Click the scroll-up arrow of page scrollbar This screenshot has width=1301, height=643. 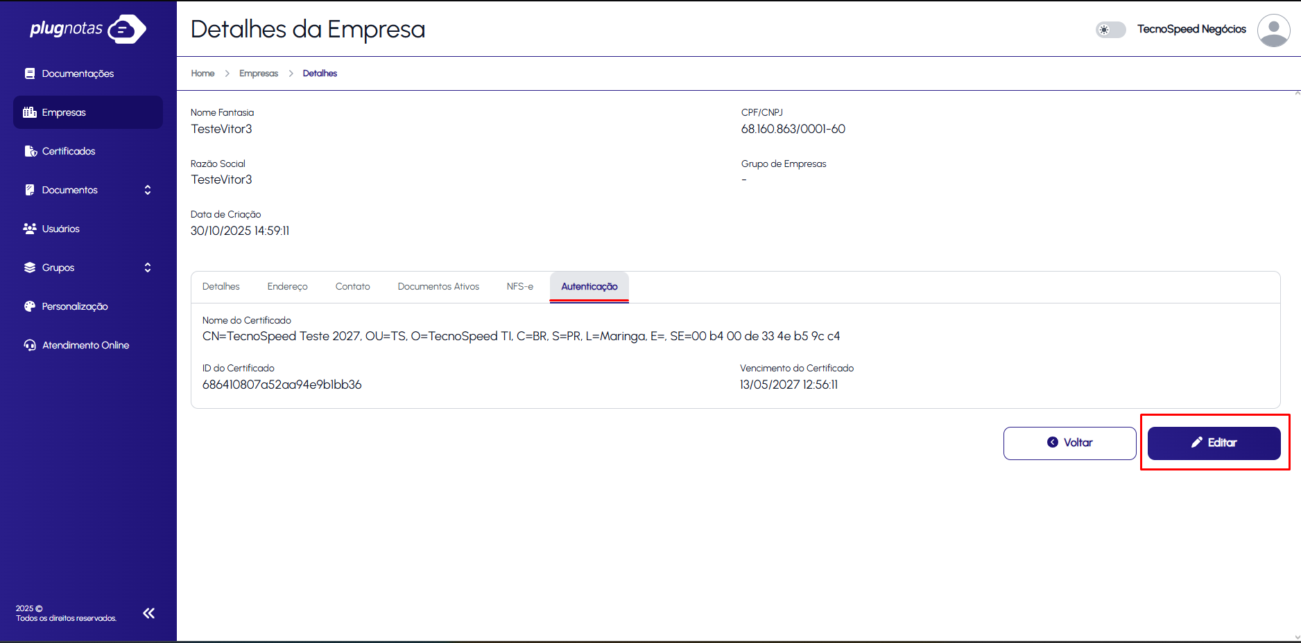pos(1297,94)
